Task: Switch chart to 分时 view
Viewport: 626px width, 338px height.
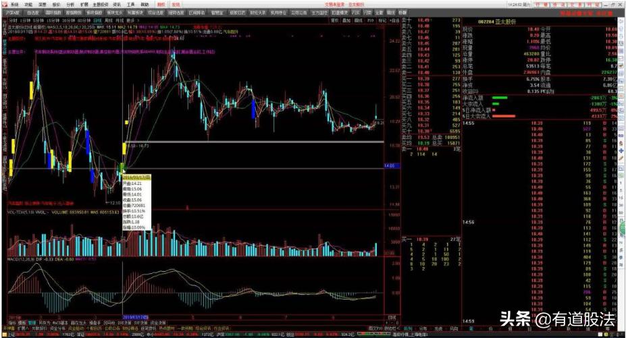Action: pos(14,20)
